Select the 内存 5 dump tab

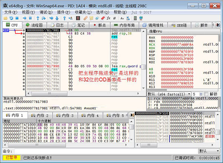click(x=116, y=115)
